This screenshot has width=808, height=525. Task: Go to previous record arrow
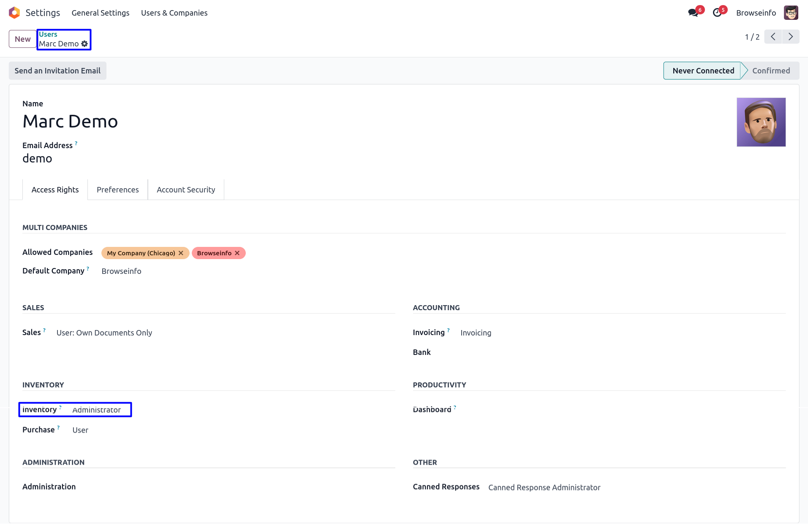click(x=773, y=37)
